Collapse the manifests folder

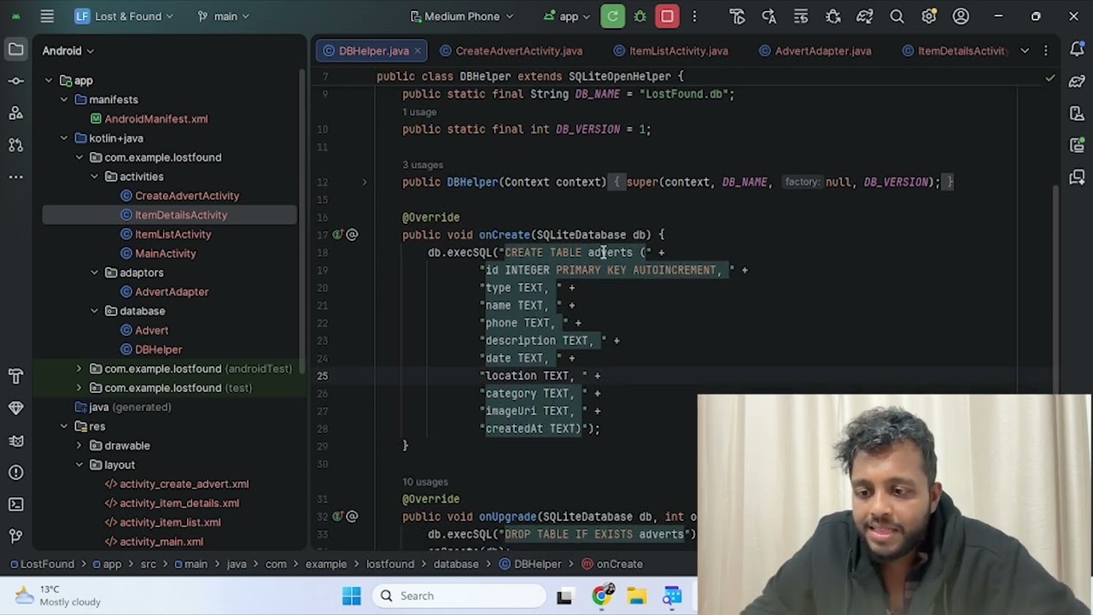tap(64, 100)
